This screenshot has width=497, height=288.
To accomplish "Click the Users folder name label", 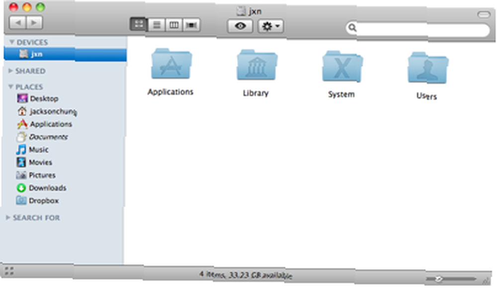I will point(426,96).
